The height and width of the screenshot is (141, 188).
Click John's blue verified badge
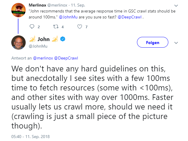click(63, 39)
